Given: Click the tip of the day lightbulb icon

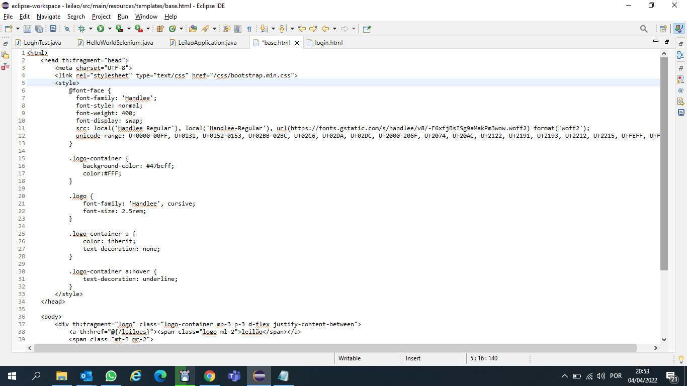Looking at the screenshot, I should click(x=681, y=359).
